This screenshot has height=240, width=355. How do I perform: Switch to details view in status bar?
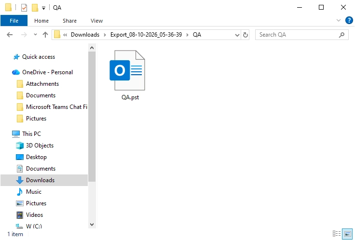click(337, 233)
